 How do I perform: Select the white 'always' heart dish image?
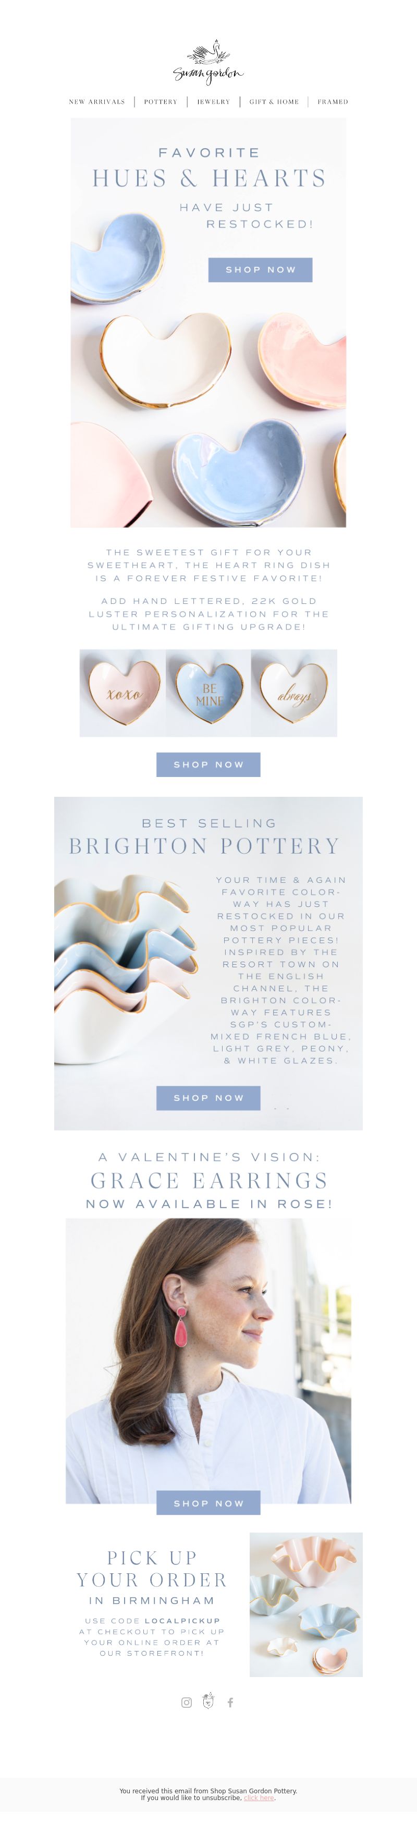point(294,693)
